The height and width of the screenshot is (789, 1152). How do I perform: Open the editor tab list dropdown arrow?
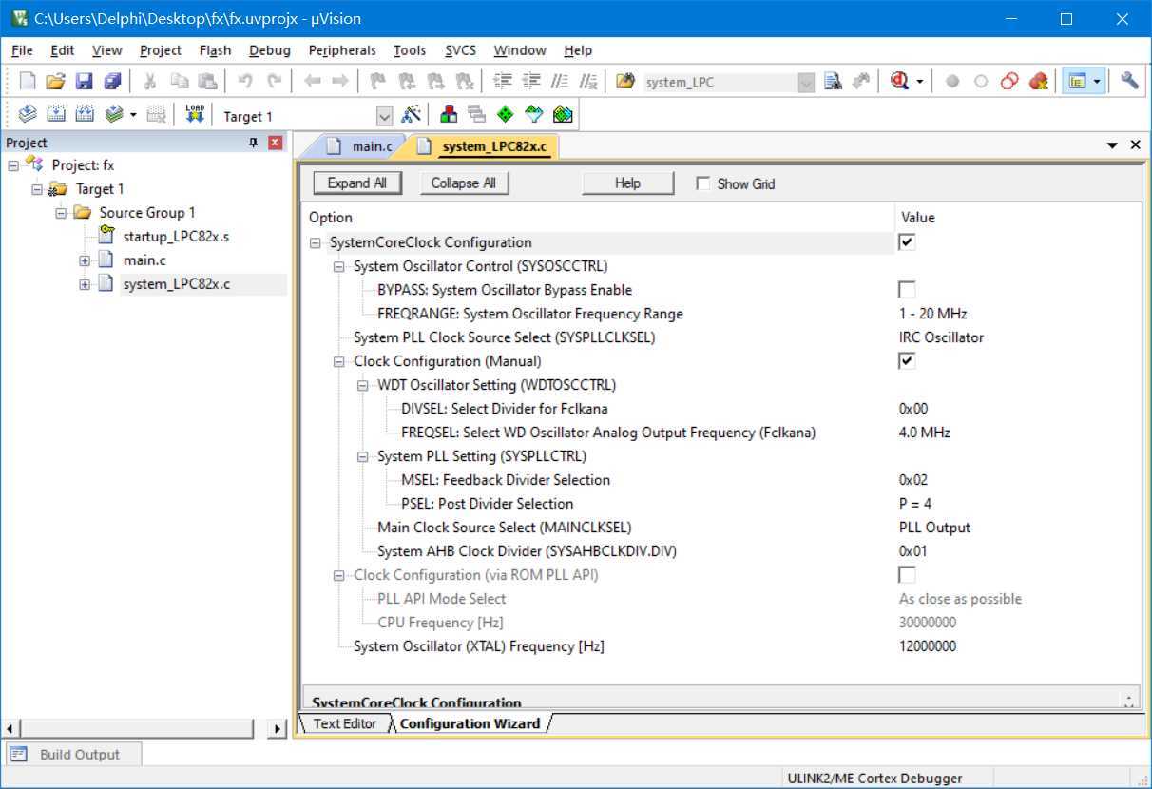[1113, 145]
